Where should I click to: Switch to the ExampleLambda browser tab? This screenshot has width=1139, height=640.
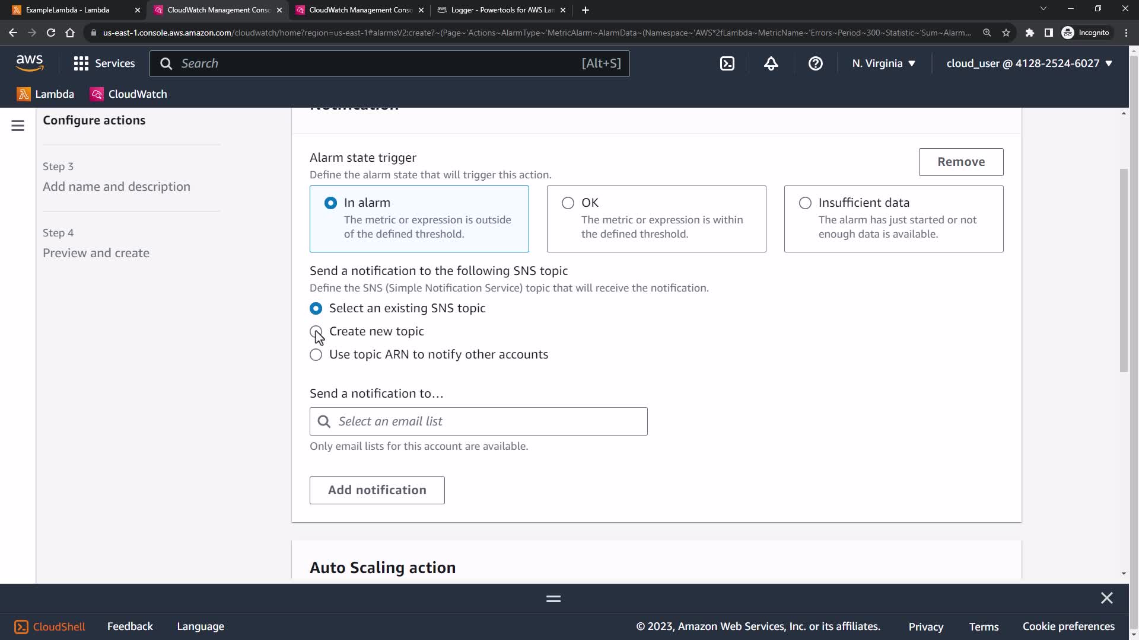click(x=68, y=10)
